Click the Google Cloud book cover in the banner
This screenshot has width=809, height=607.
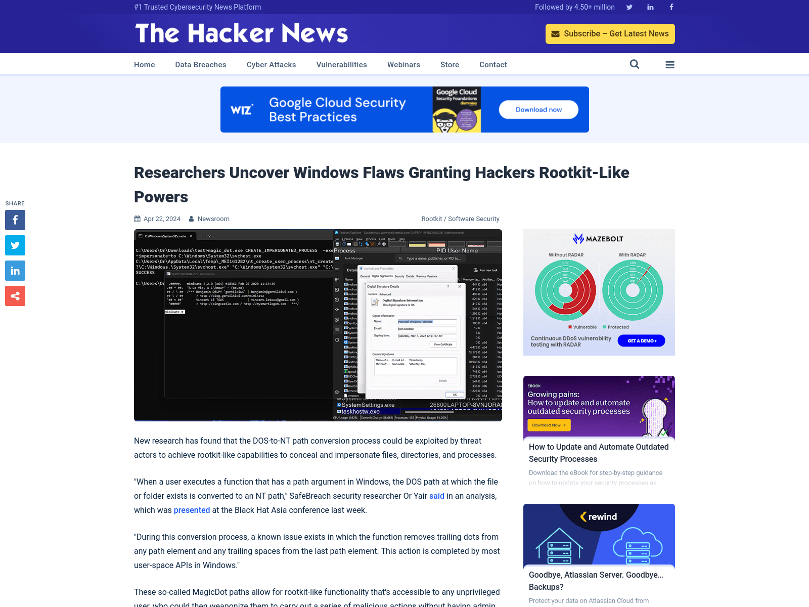[x=457, y=110]
